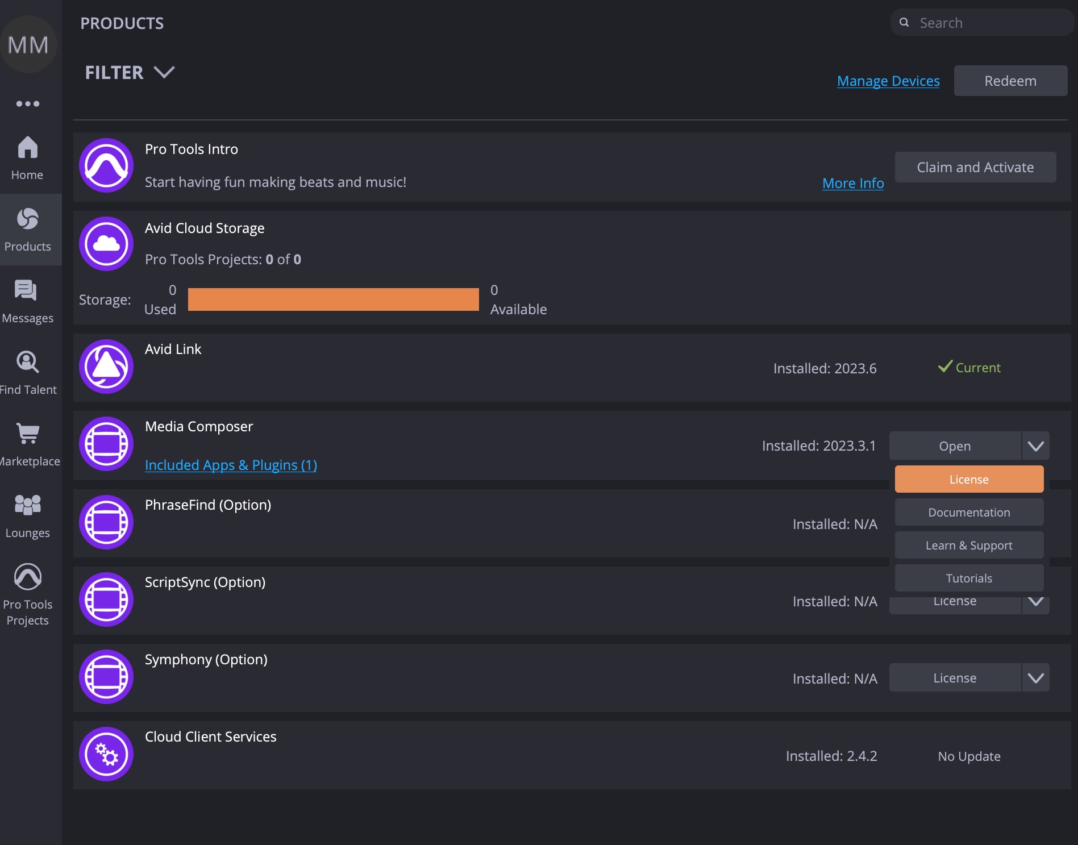Viewport: 1078px width, 845px height.
Task: Click the ScriptSync (Option) product icon
Action: click(x=106, y=600)
